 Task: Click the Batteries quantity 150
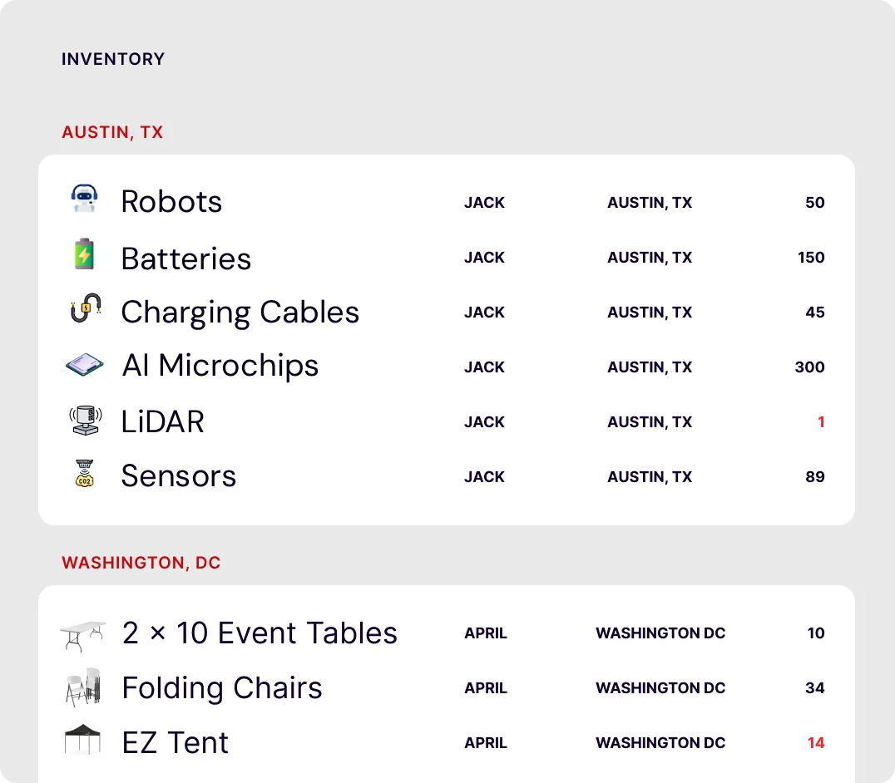pyautogui.click(x=811, y=257)
